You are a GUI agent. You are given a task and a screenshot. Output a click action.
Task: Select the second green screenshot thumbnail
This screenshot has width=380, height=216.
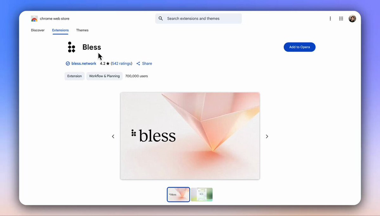point(202,194)
